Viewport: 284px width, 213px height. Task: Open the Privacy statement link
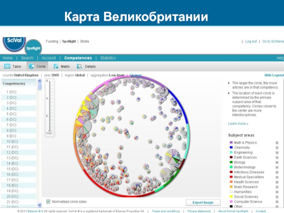[x=199, y=211]
